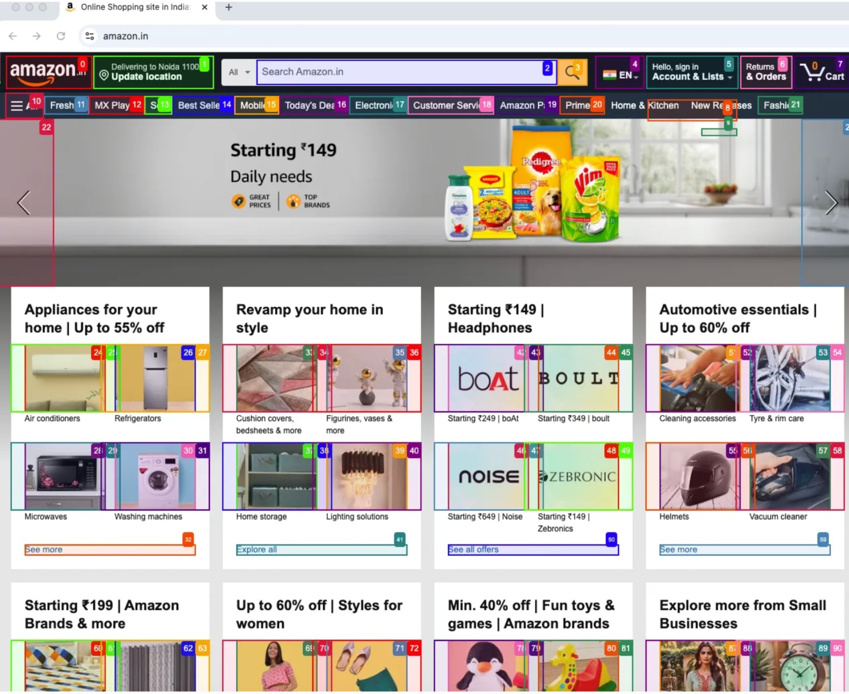
Task: Go to Today's Deals nav item
Action: point(314,105)
